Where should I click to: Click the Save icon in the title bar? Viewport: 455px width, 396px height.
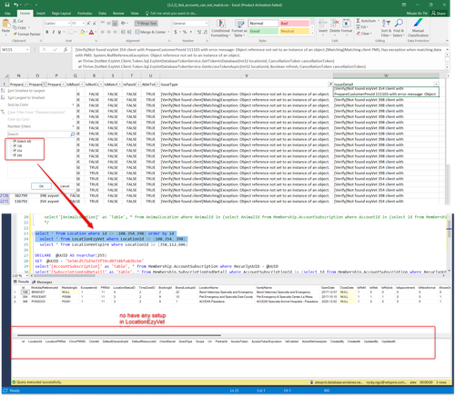[7, 5]
